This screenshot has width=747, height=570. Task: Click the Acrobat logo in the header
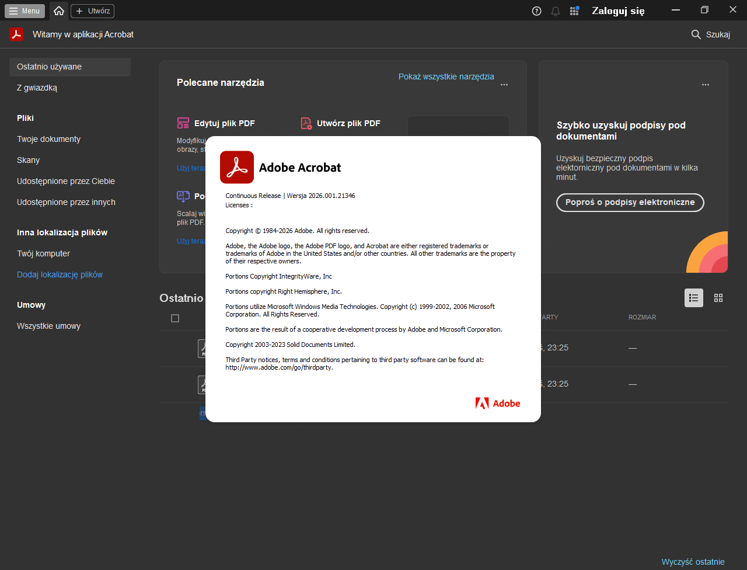coord(16,34)
